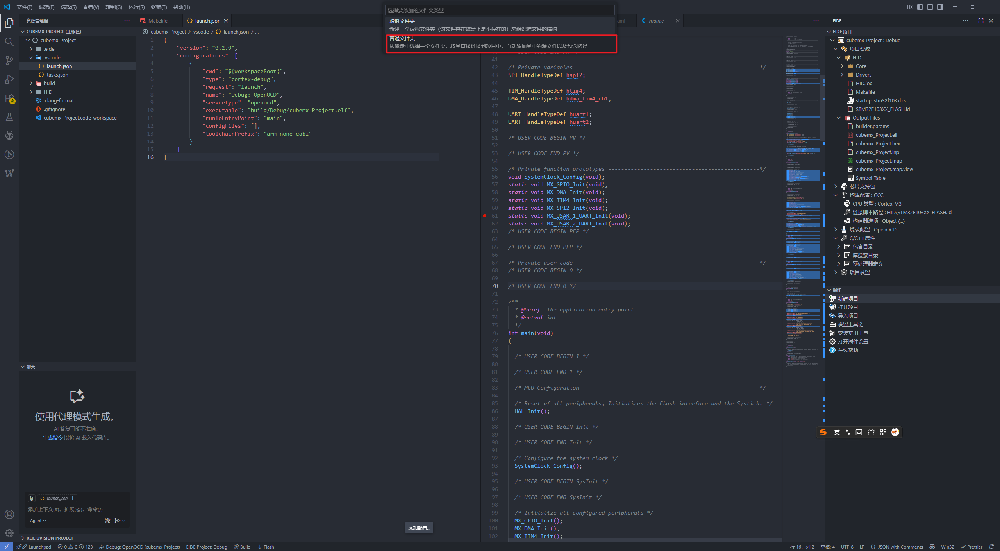This screenshot has height=551, width=1000.
Task: Toggle the primary sidebar layout button
Action: pyautogui.click(x=920, y=7)
